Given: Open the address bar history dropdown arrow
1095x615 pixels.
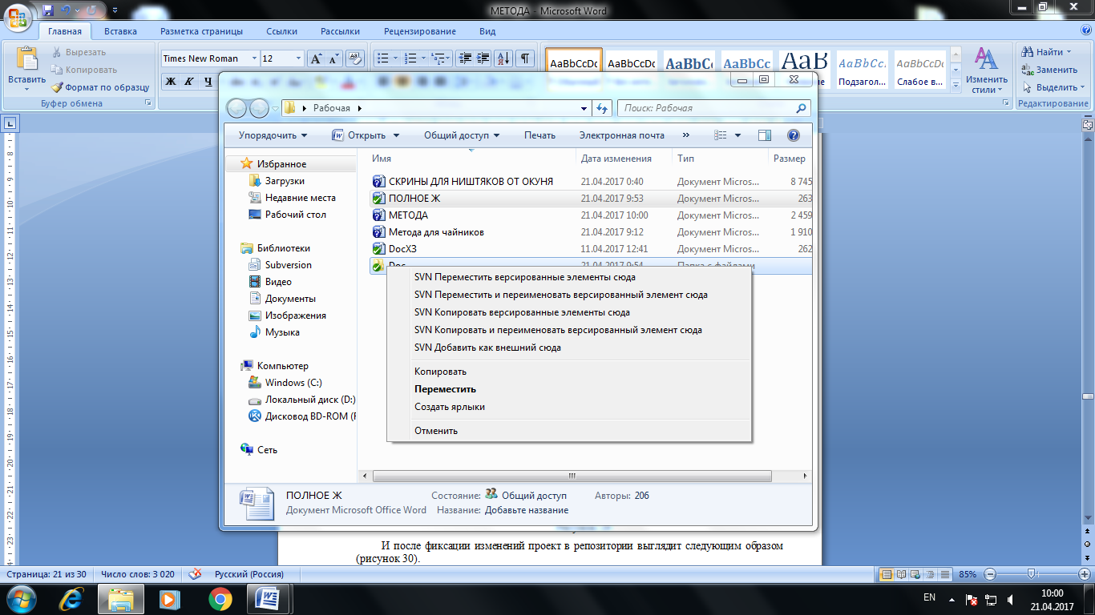Looking at the screenshot, I should [584, 108].
